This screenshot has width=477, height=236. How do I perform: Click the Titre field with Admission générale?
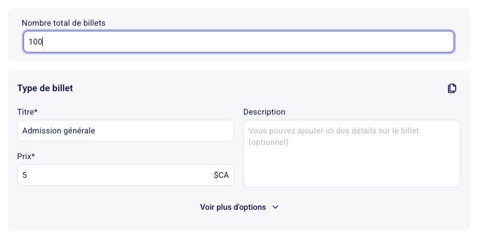click(x=126, y=131)
